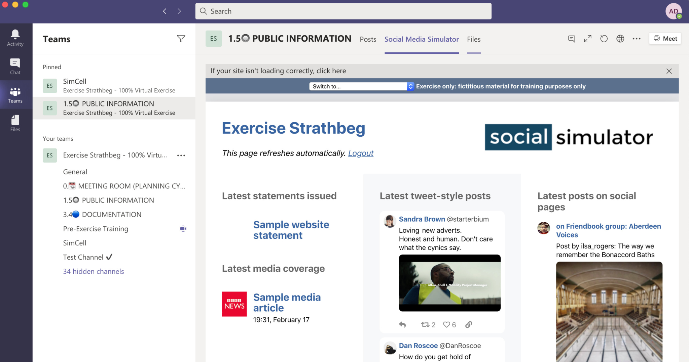Log out of Exercise Strathbeg page
Viewport: 689px width, 362px height.
pyautogui.click(x=361, y=153)
